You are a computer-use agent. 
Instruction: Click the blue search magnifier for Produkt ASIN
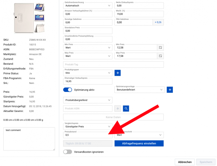(126, 109)
